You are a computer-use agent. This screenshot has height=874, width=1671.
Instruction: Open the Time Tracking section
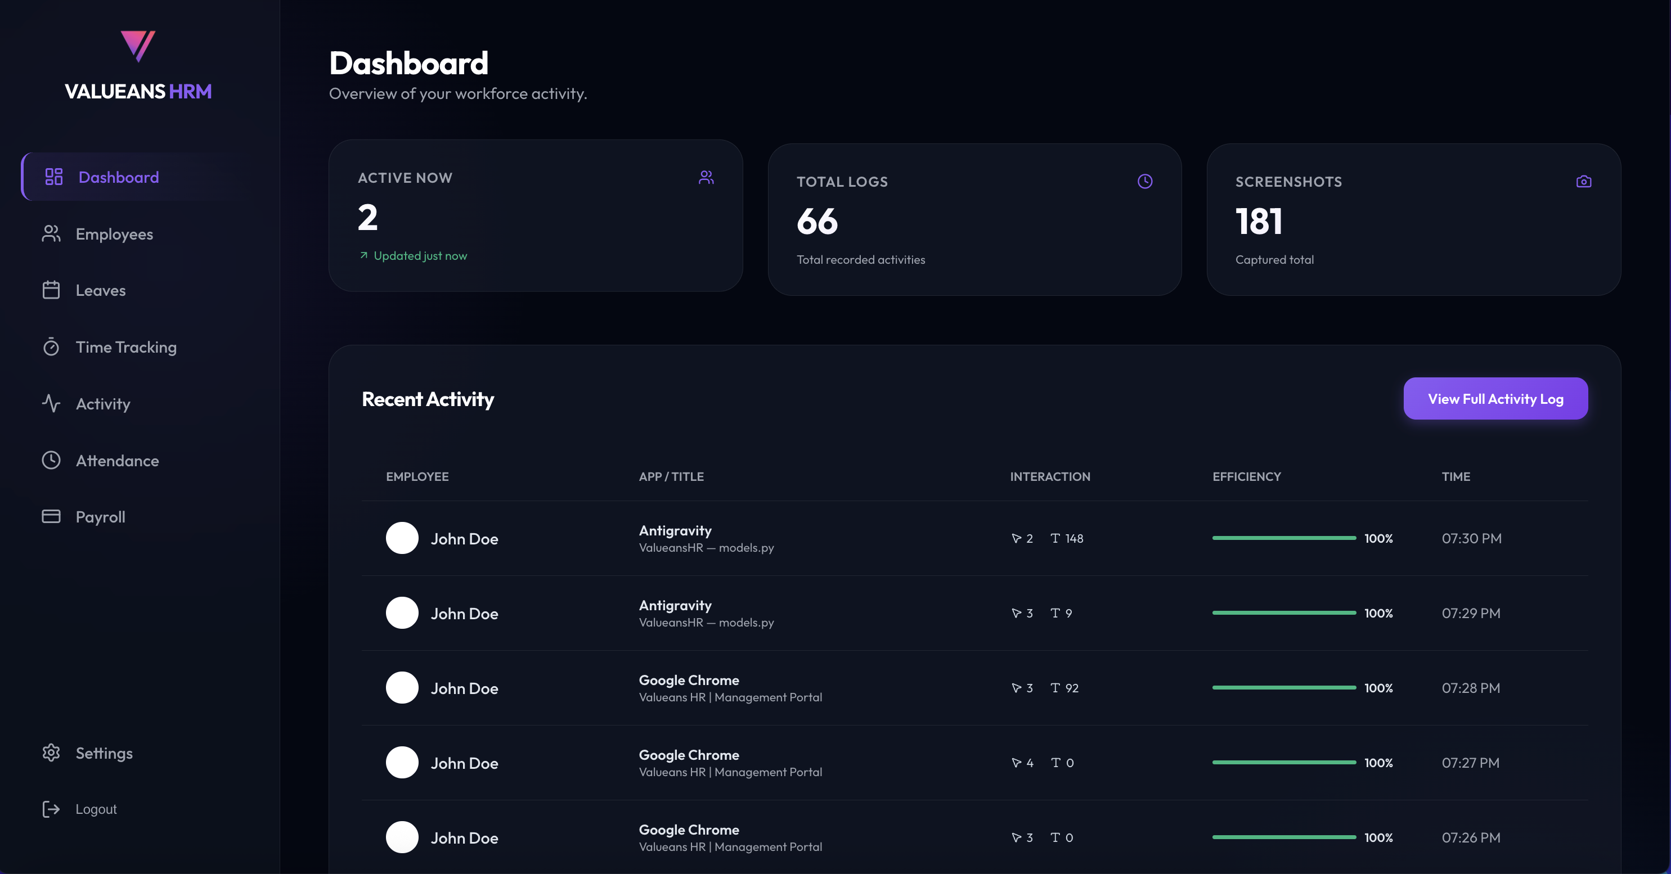tap(126, 347)
